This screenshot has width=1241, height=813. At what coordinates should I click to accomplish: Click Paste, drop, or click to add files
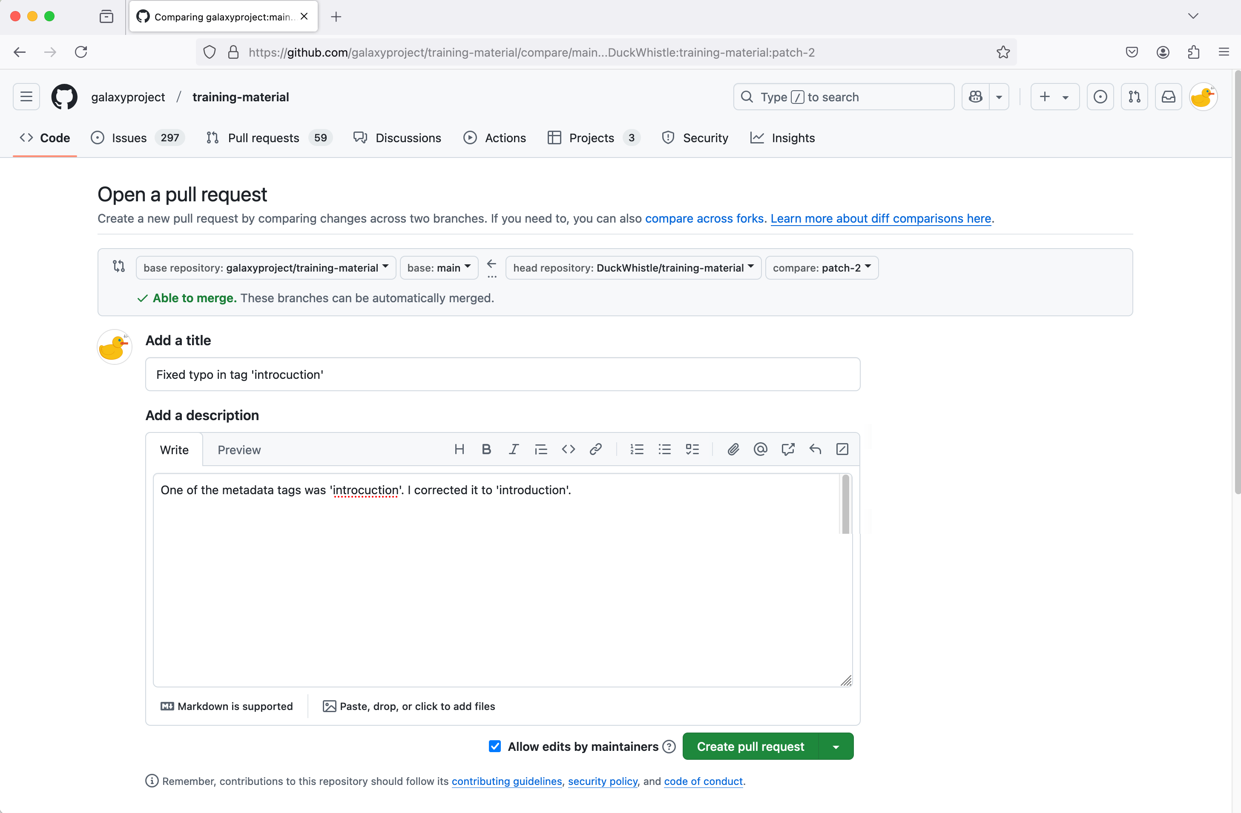[409, 706]
